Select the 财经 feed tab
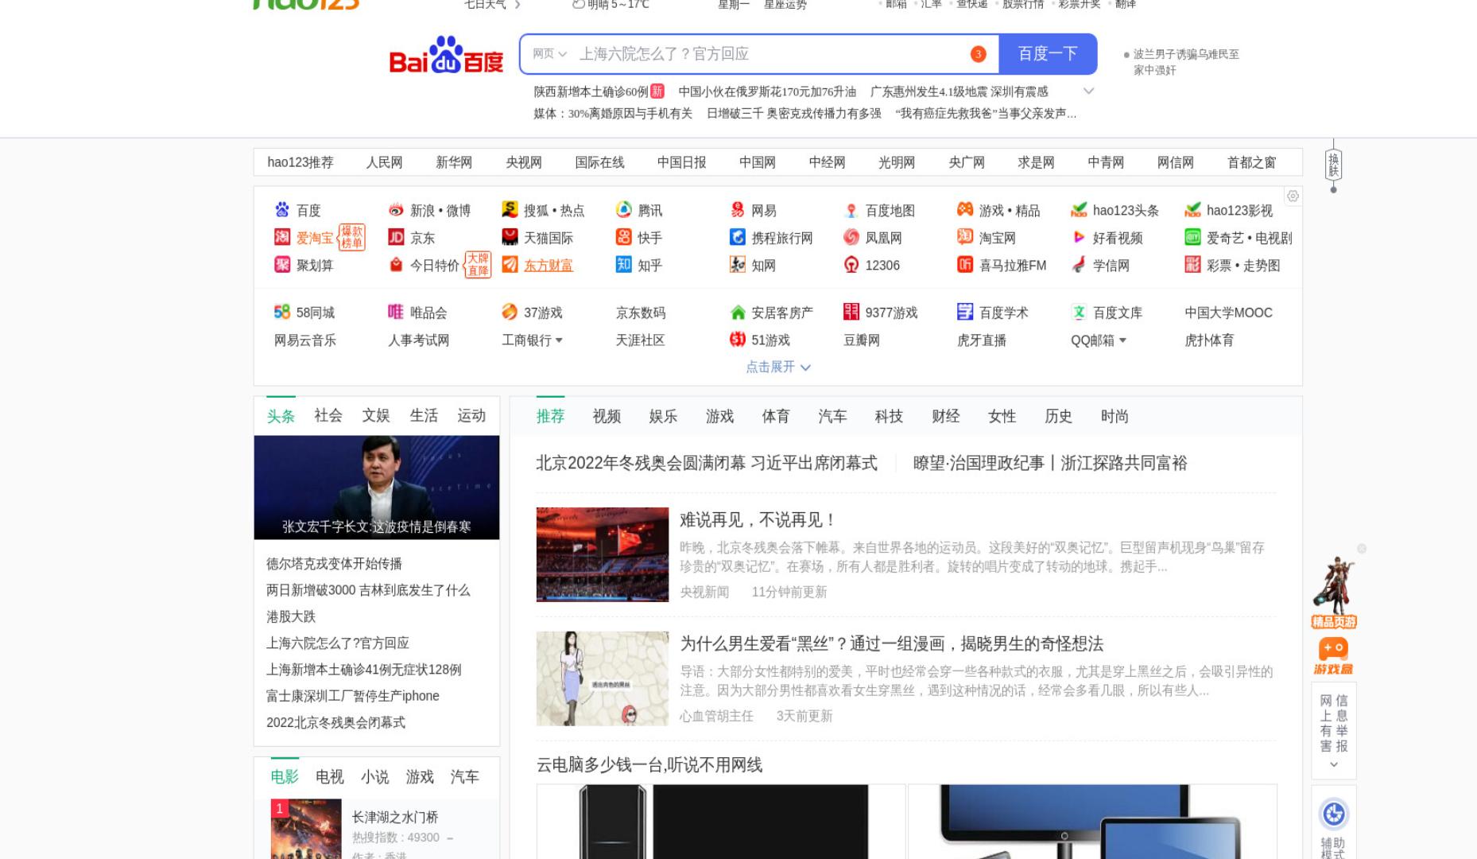Image resolution: width=1477 pixels, height=859 pixels. [x=946, y=416]
